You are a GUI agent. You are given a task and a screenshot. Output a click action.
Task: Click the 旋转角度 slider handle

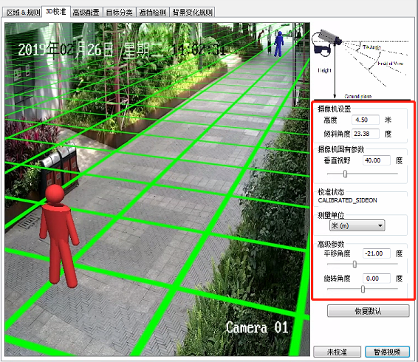coord(363,289)
